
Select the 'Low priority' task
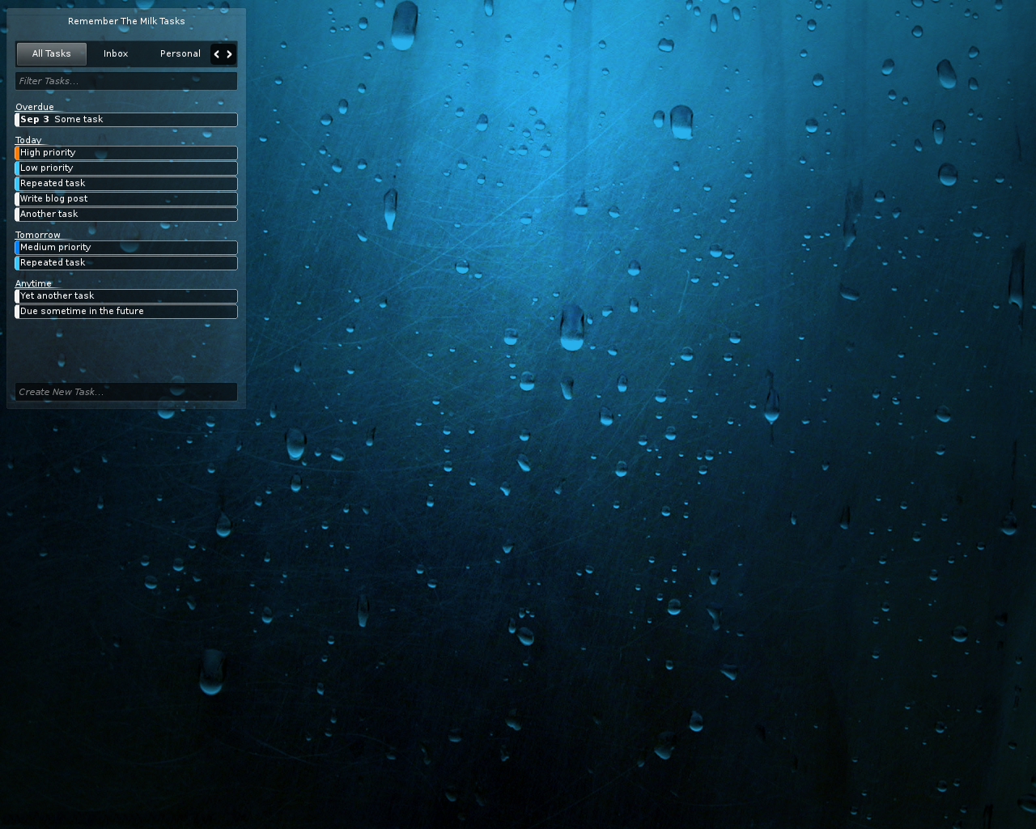coord(126,168)
